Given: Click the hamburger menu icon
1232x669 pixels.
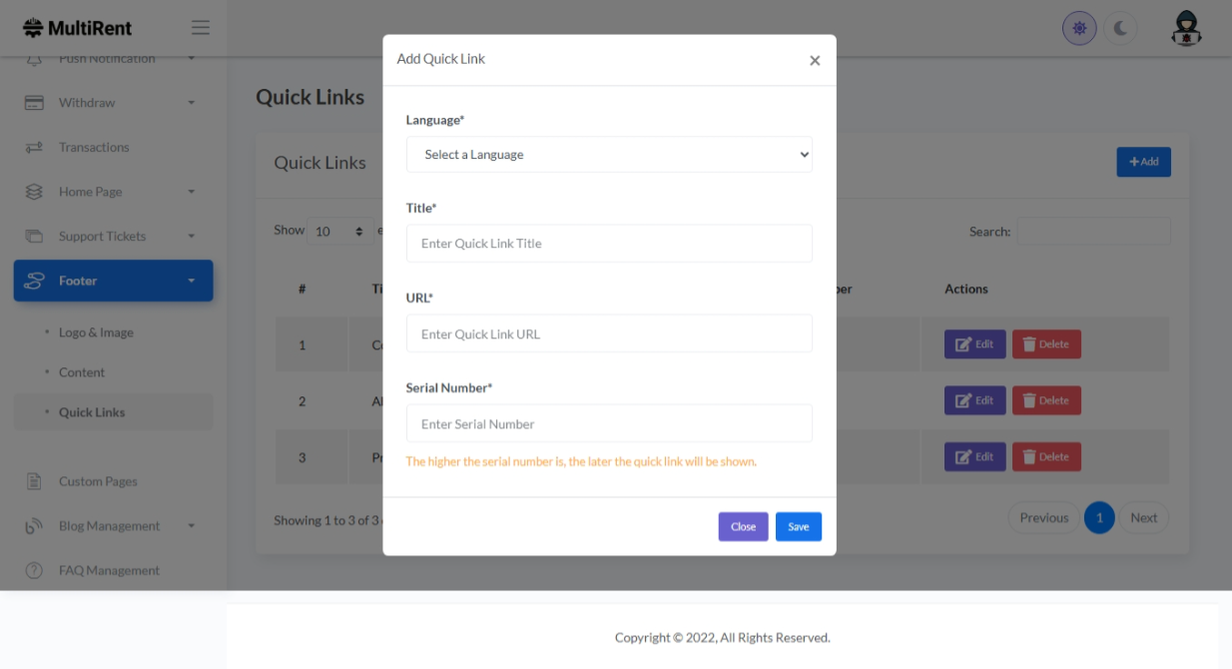Looking at the screenshot, I should [201, 28].
